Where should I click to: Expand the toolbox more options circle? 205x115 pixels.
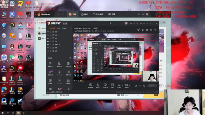(70, 58)
